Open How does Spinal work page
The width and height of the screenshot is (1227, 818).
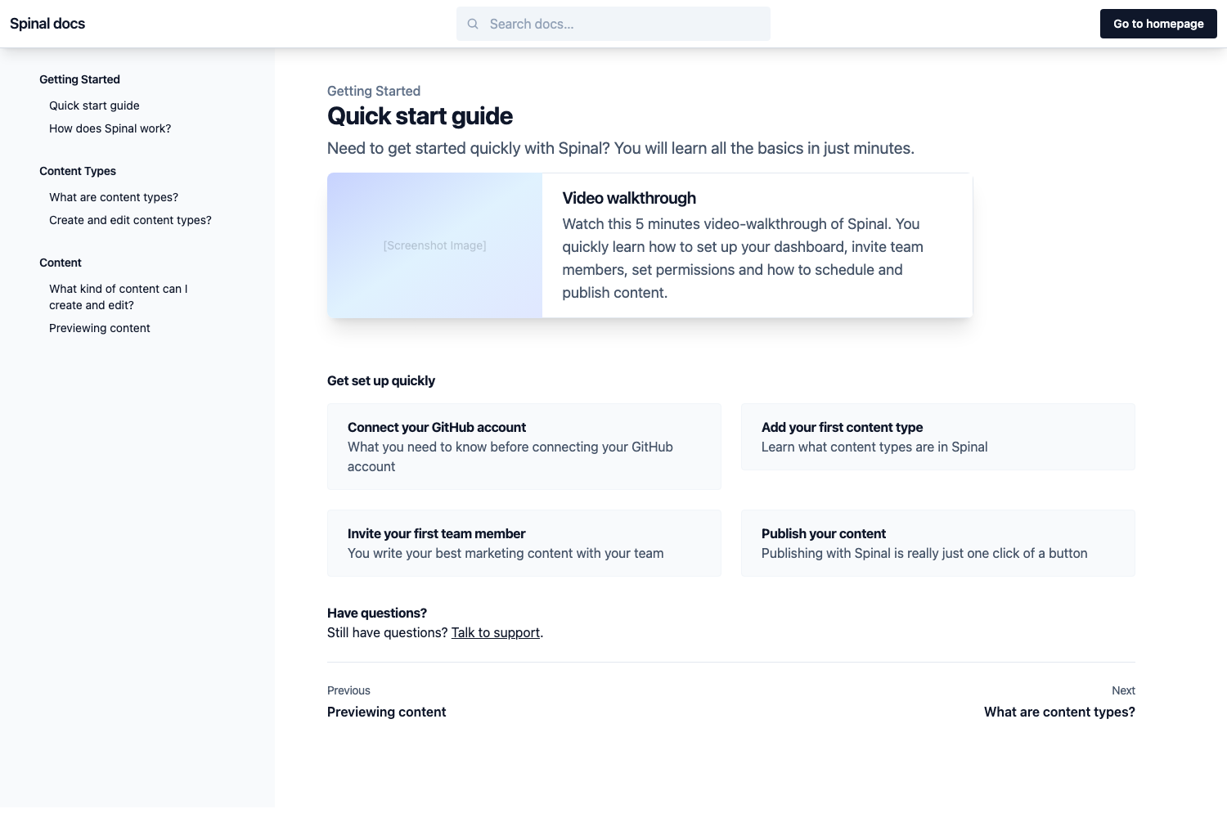110,128
